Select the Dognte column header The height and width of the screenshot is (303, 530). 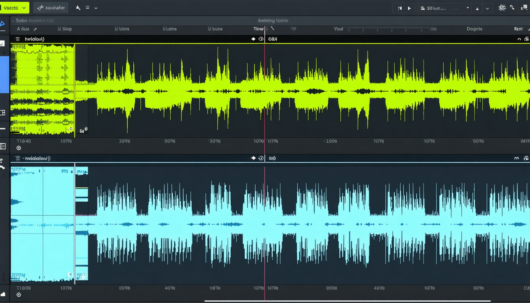click(474, 29)
